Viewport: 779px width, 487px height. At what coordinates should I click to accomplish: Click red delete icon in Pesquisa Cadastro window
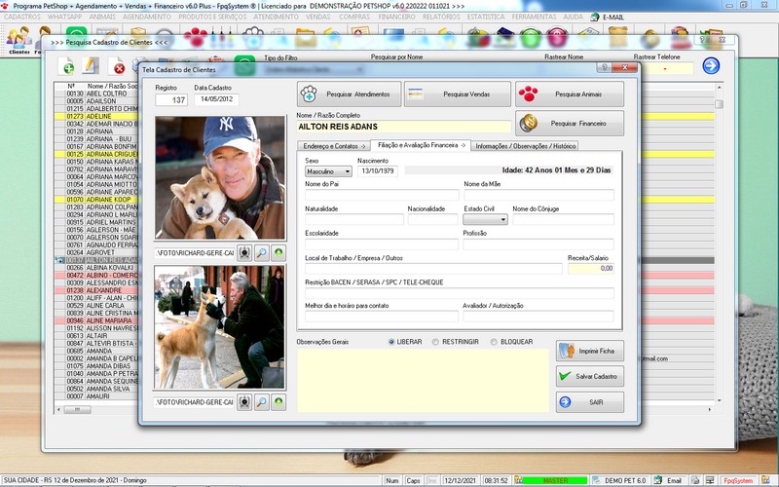tap(118, 66)
